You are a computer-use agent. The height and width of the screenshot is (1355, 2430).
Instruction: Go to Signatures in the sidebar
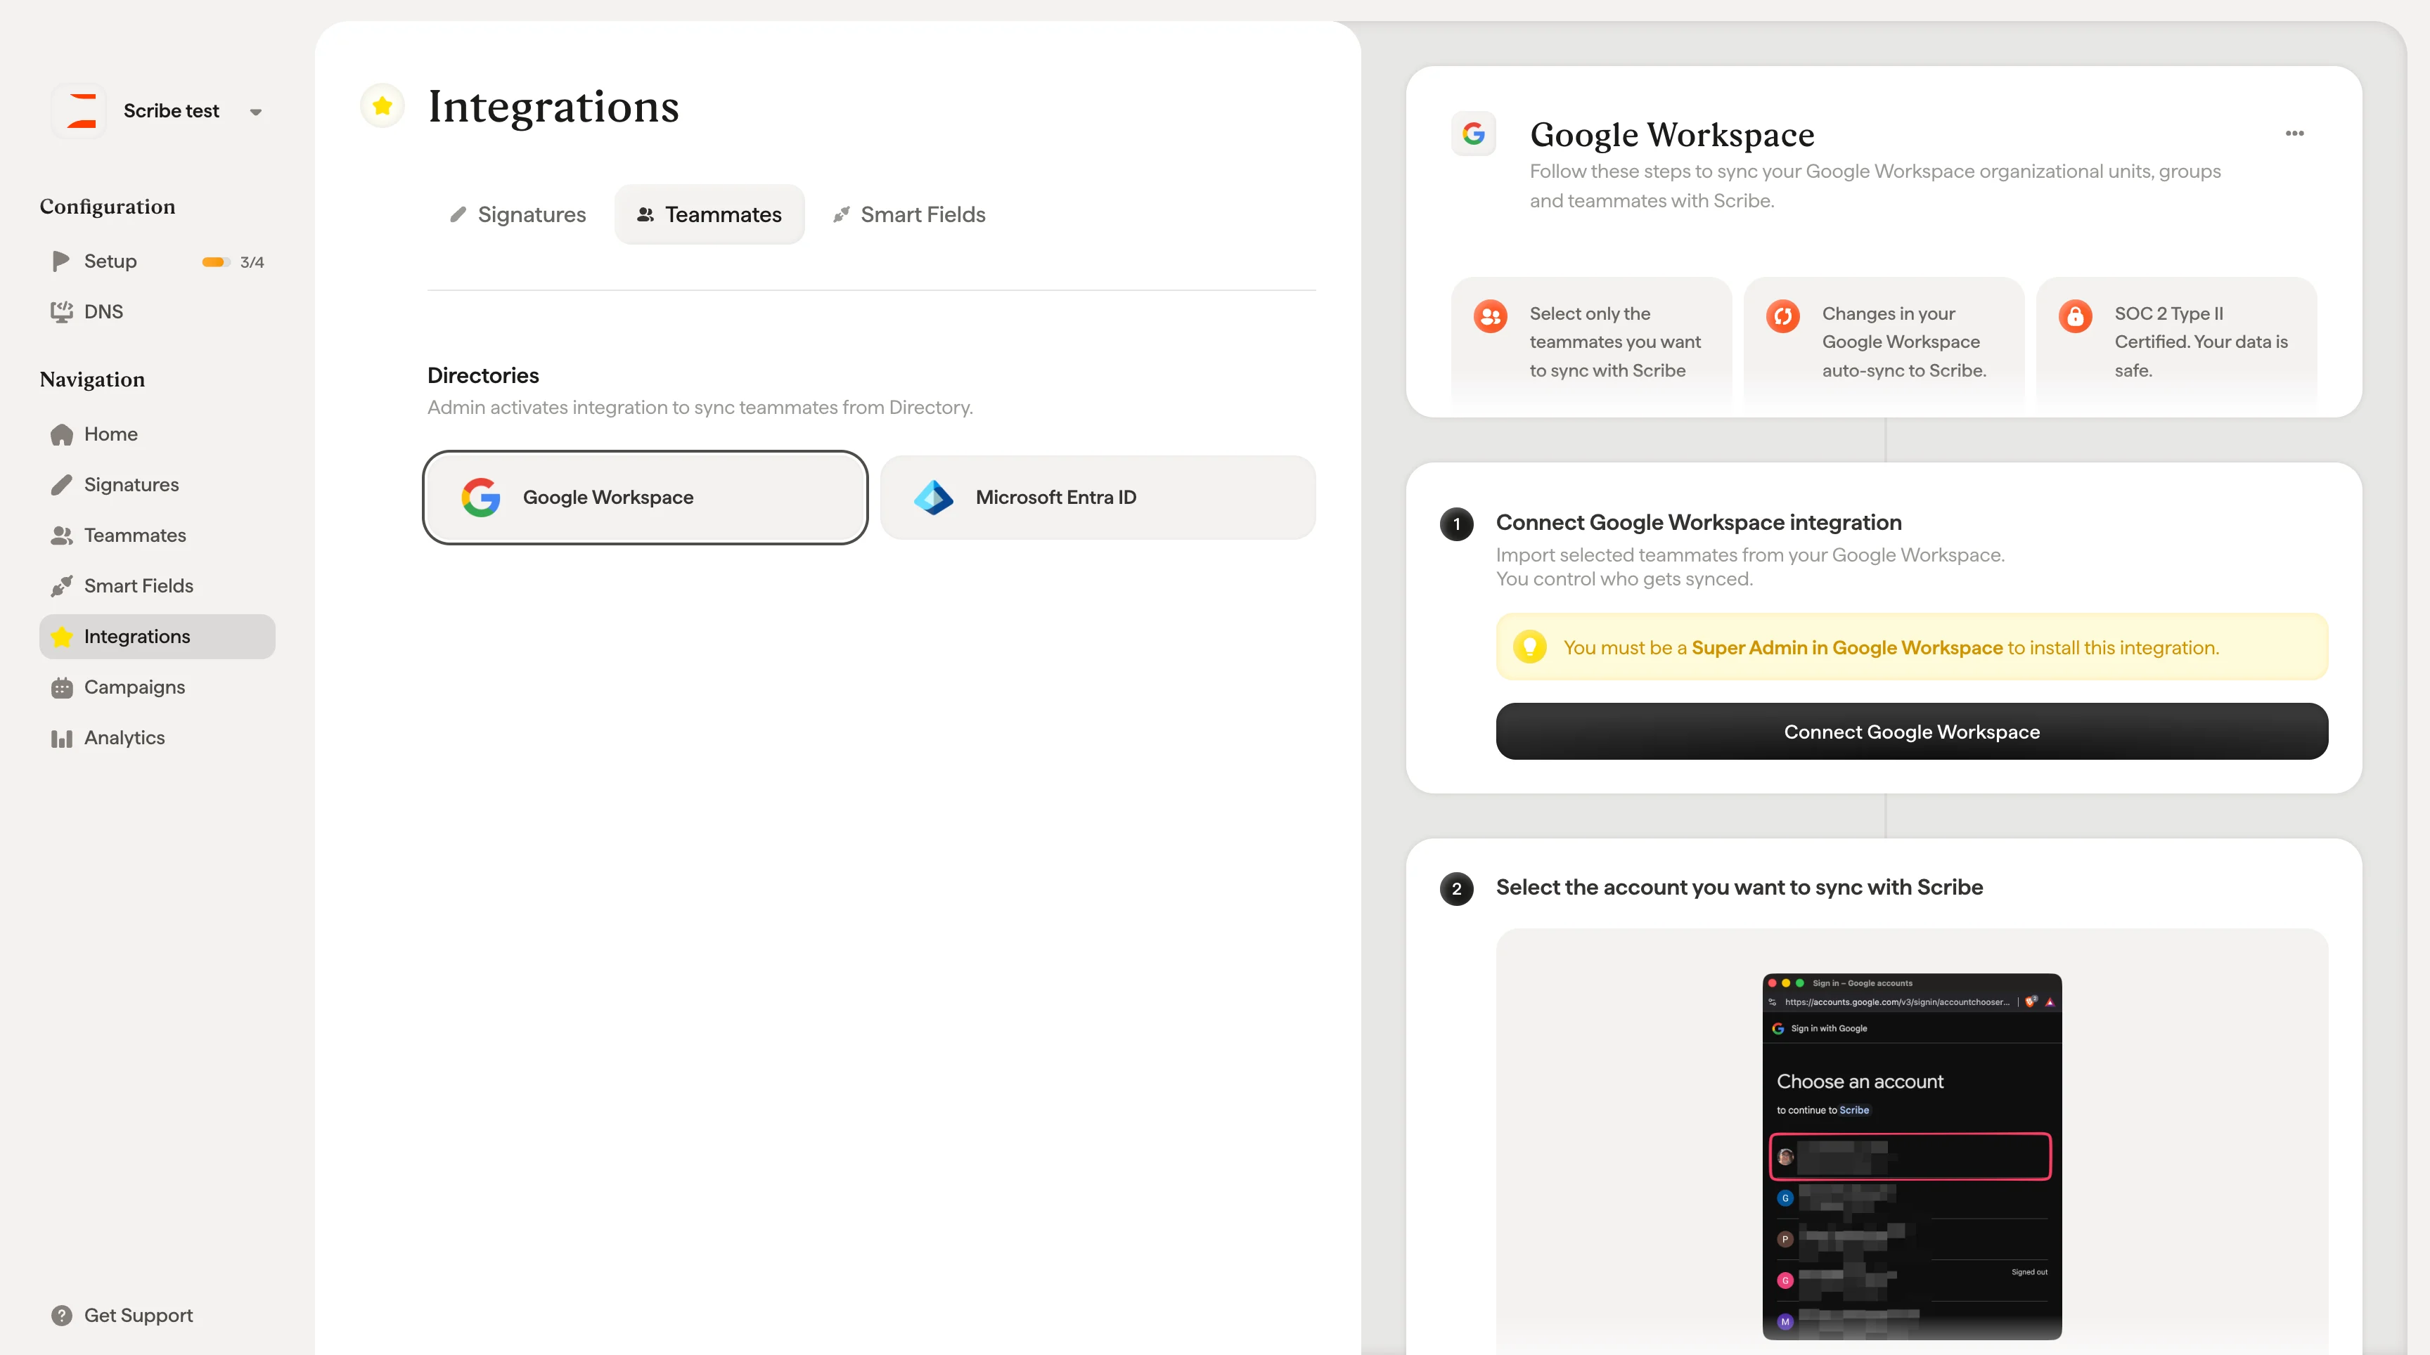pos(157,485)
